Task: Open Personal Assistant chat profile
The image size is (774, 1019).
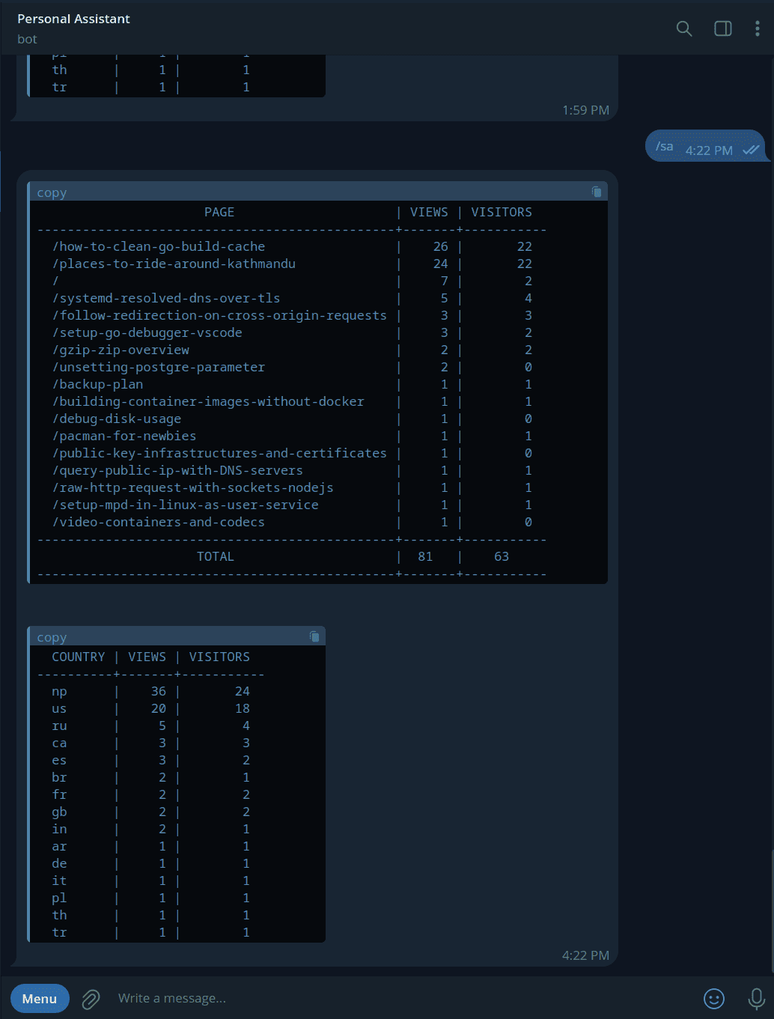Action: pos(73,28)
